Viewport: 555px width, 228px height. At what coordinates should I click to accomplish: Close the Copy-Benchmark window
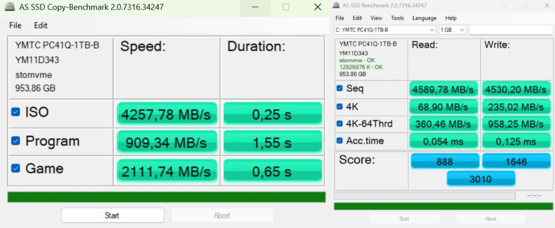coord(317,7)
